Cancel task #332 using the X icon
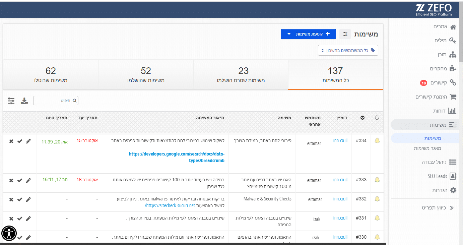463x245 pixels. [x=11, y=199]
